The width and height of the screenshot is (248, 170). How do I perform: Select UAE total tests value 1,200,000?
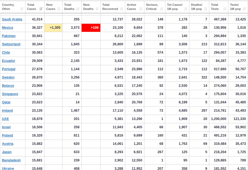click(219, 119)
